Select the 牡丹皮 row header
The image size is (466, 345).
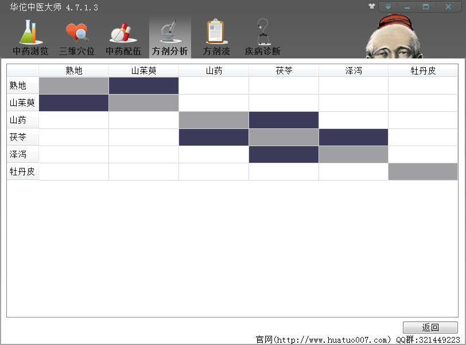click(23, 171)
